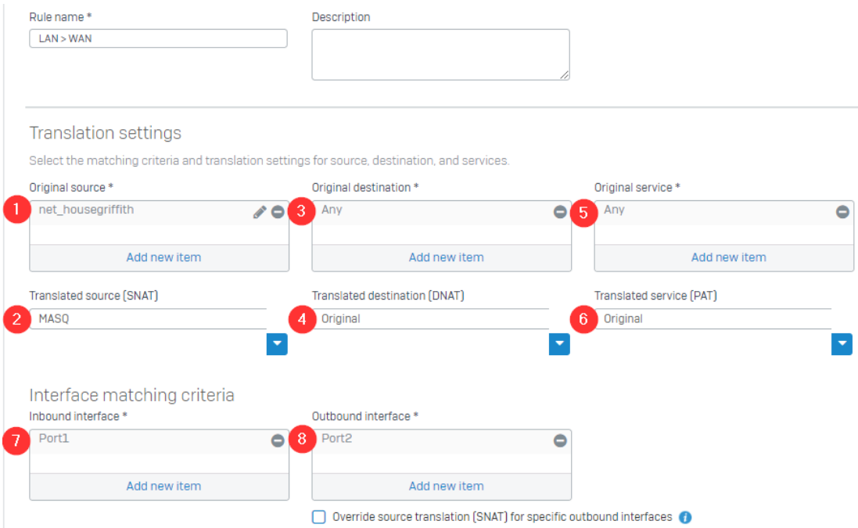
Task: Add new item to Original source
Action: pos(163,257)
